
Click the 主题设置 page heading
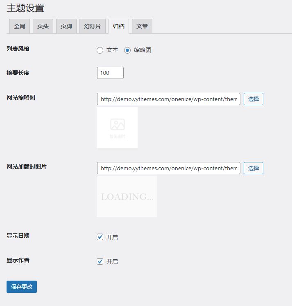(x=25, y=8)
